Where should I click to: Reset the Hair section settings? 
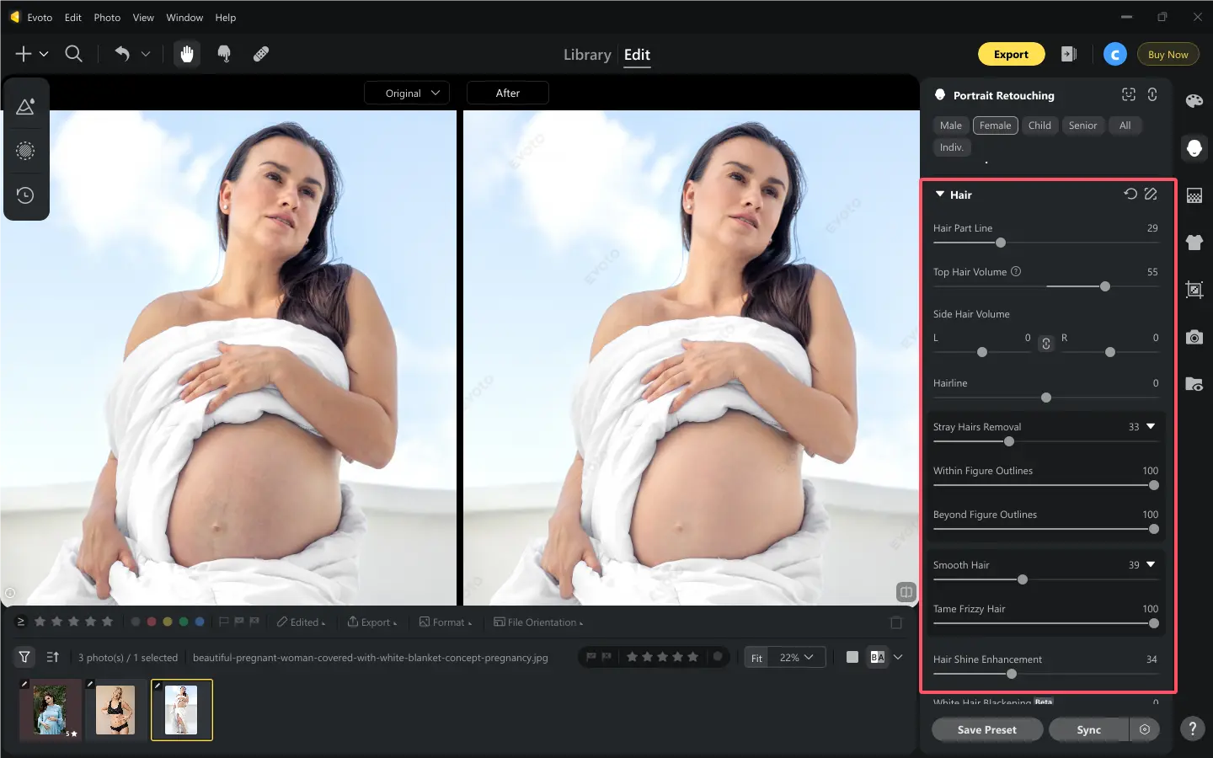1130,194
